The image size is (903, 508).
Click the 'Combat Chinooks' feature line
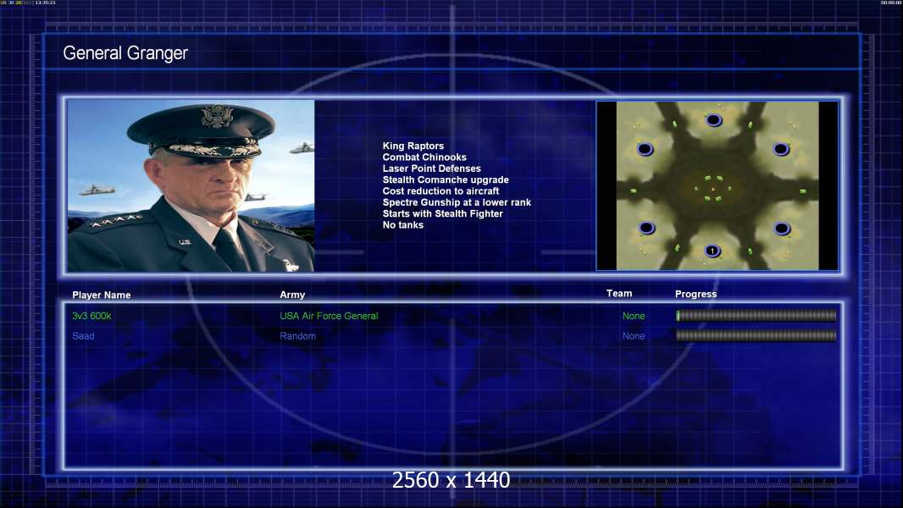(424, 157)
